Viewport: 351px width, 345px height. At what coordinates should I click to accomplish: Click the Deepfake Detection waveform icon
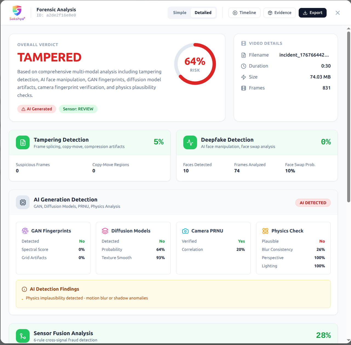point(190,142)
